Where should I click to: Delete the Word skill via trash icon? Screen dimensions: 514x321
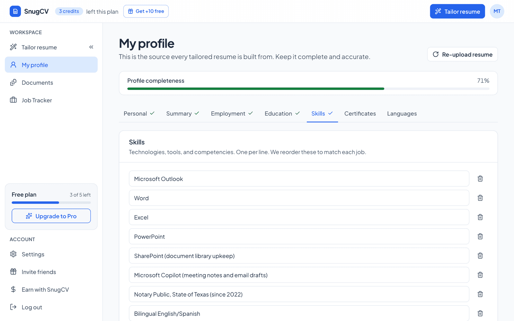pyautogui.click(x=480, y=198)
